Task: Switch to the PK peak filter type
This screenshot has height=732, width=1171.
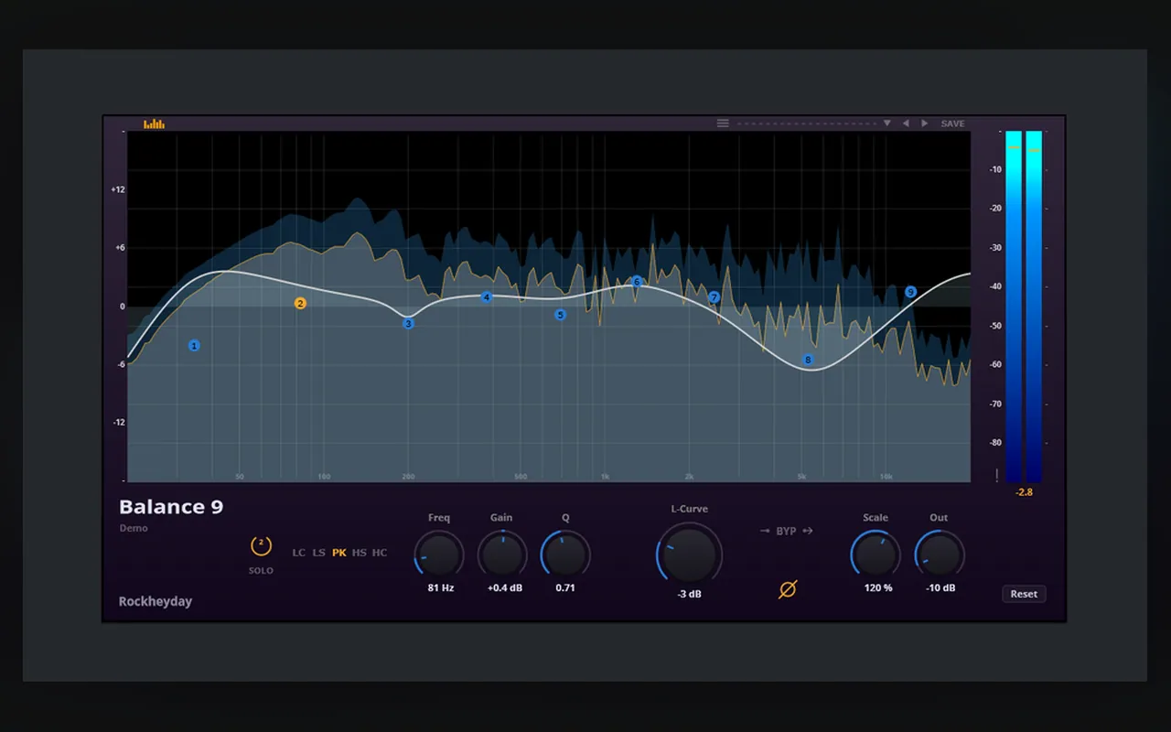Action: [339, 553]
